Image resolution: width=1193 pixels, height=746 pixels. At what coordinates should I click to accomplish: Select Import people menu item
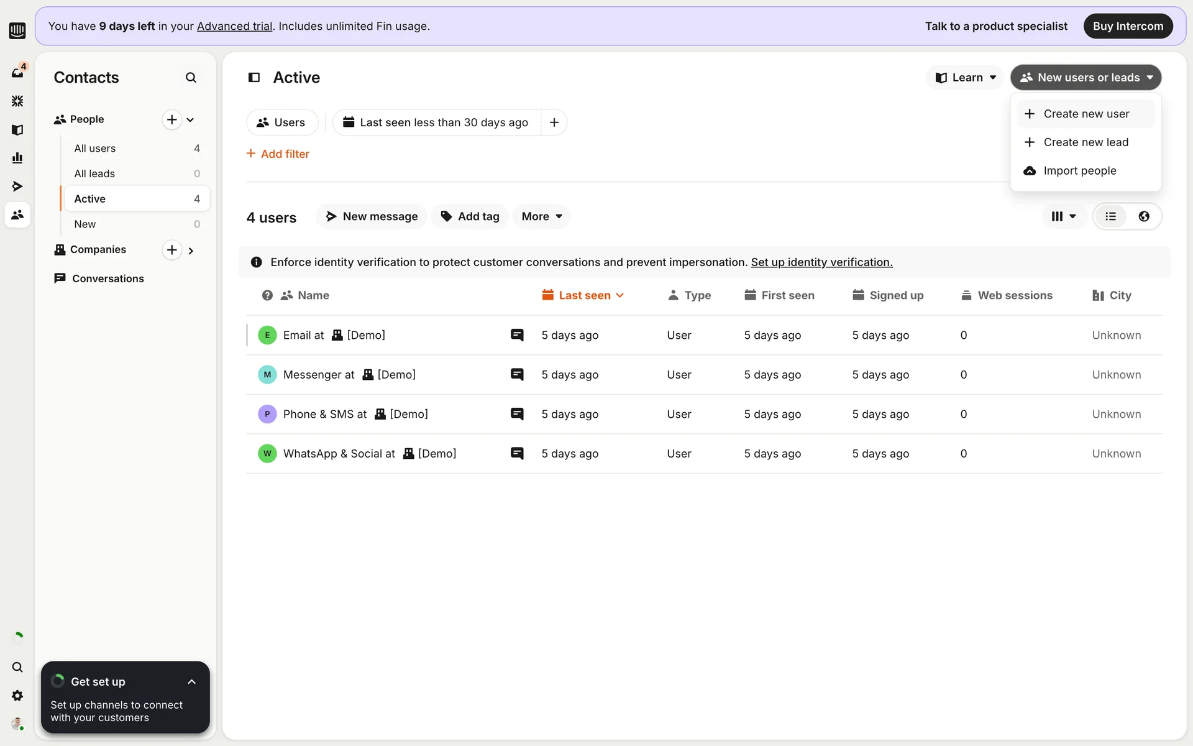pos(1079,171)
